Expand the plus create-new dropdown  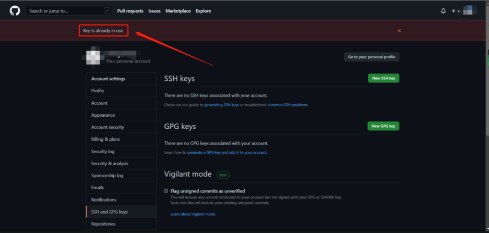(455, 11)
